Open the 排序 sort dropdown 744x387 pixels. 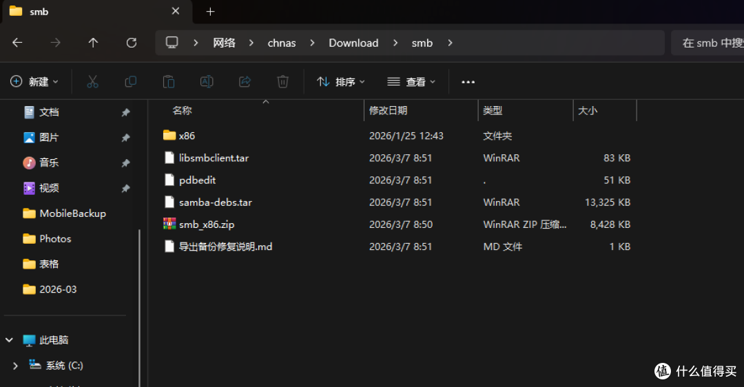[x=341, y=81]
